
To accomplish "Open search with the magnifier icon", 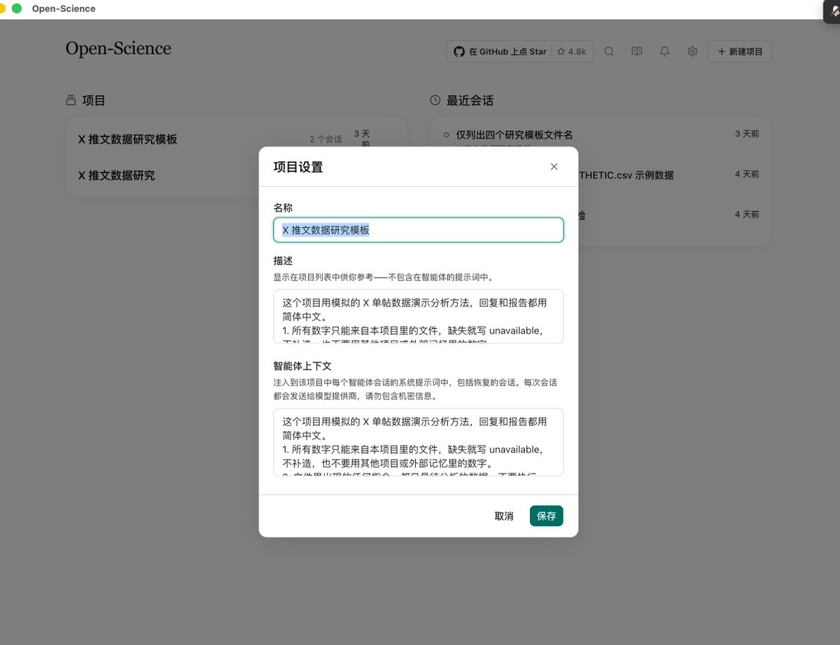I will click(609, 52).
